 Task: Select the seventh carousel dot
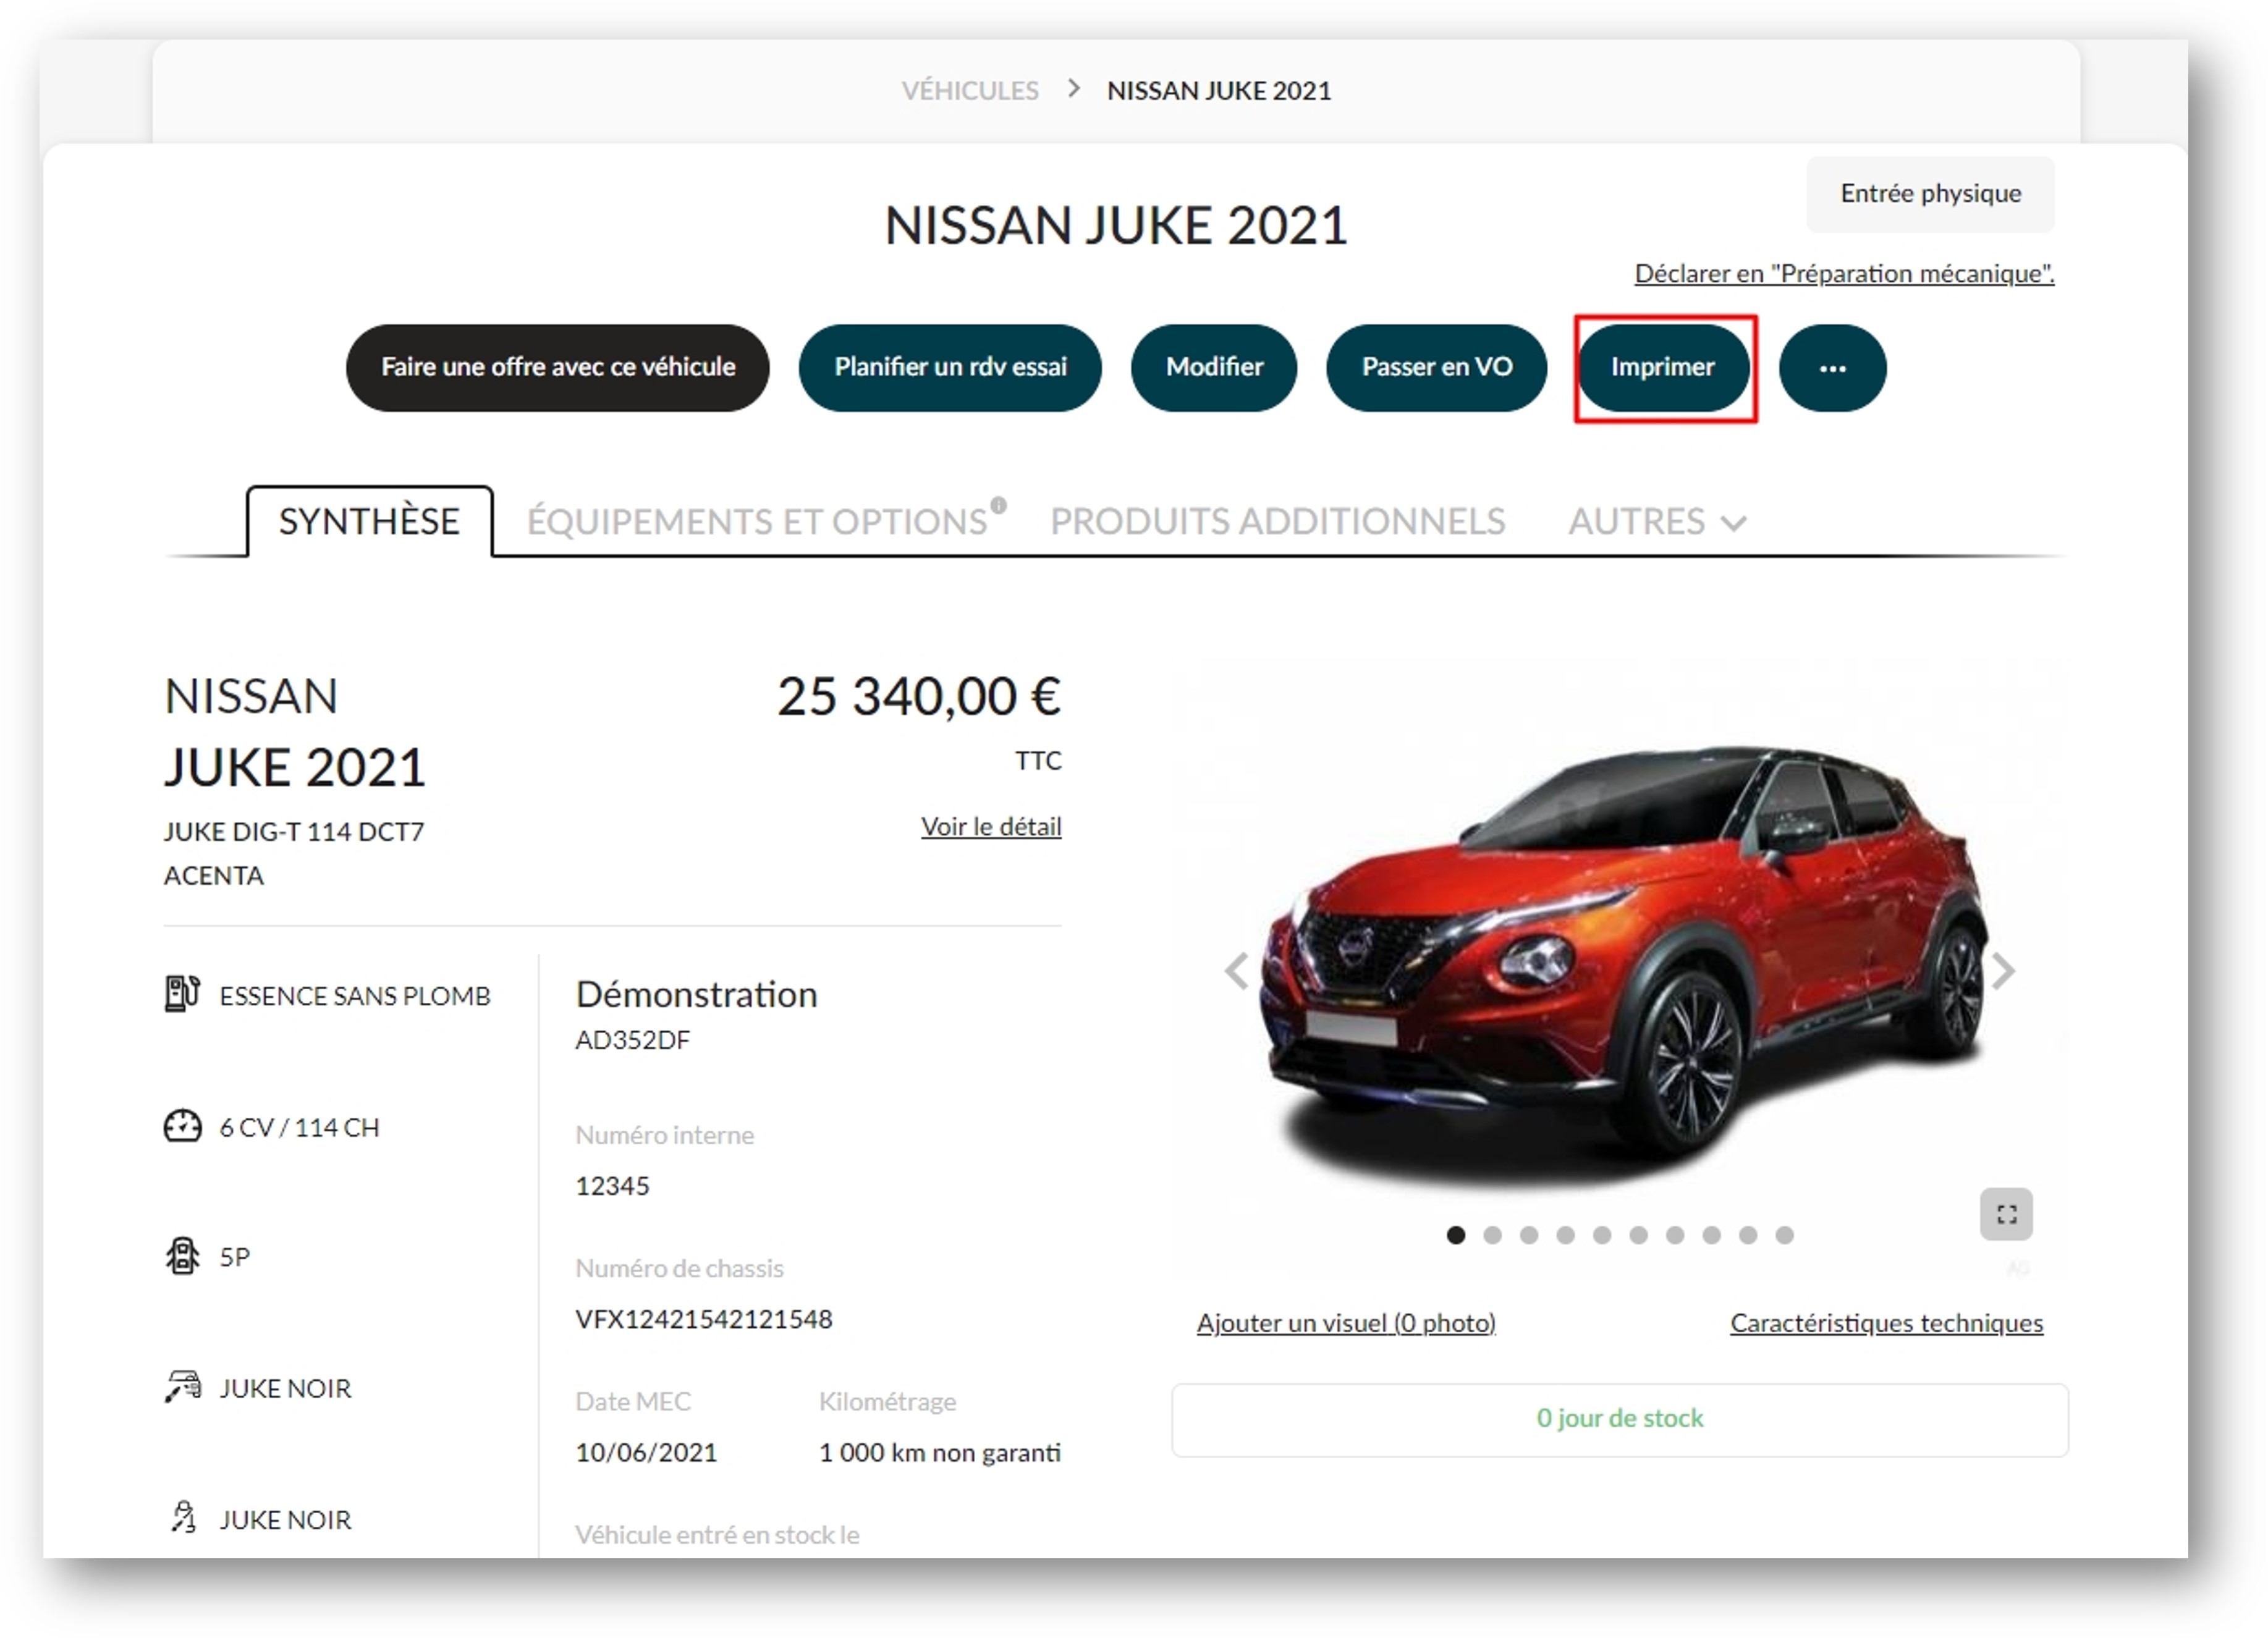(1675, 1235)
